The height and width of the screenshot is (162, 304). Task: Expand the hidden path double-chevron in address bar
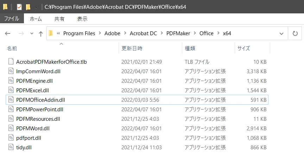click(x=58, y=33)
